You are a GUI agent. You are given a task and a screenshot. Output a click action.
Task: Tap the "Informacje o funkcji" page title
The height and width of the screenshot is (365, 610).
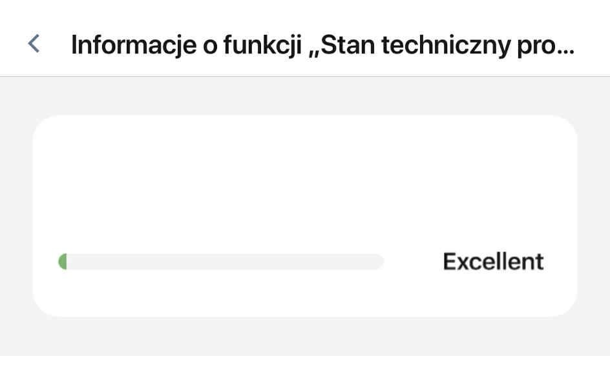(x=322, y=44)
